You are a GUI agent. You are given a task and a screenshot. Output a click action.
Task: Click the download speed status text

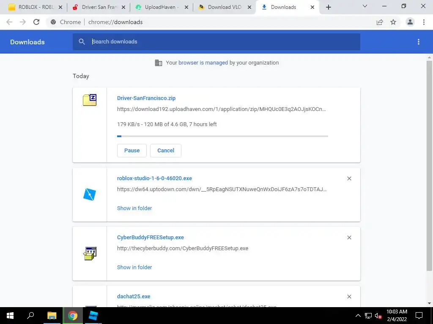(167, 124)
